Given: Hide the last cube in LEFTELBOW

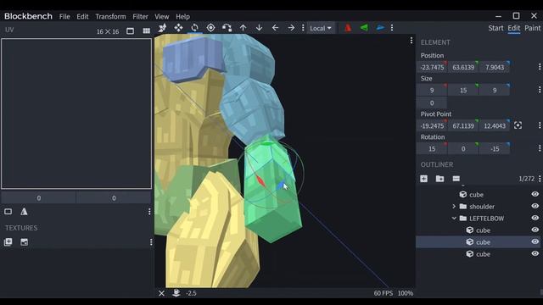Looking at the screenshot, I should pos(535,253).
